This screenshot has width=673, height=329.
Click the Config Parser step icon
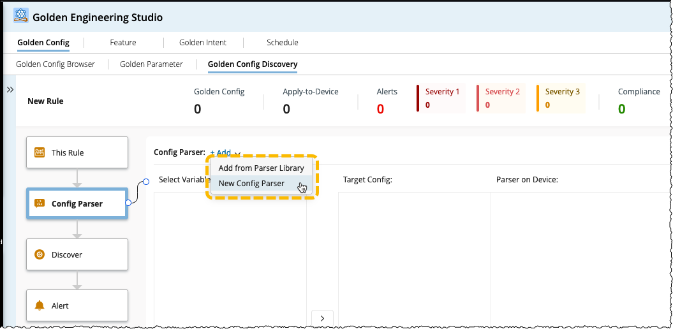[x=40, y=203]
